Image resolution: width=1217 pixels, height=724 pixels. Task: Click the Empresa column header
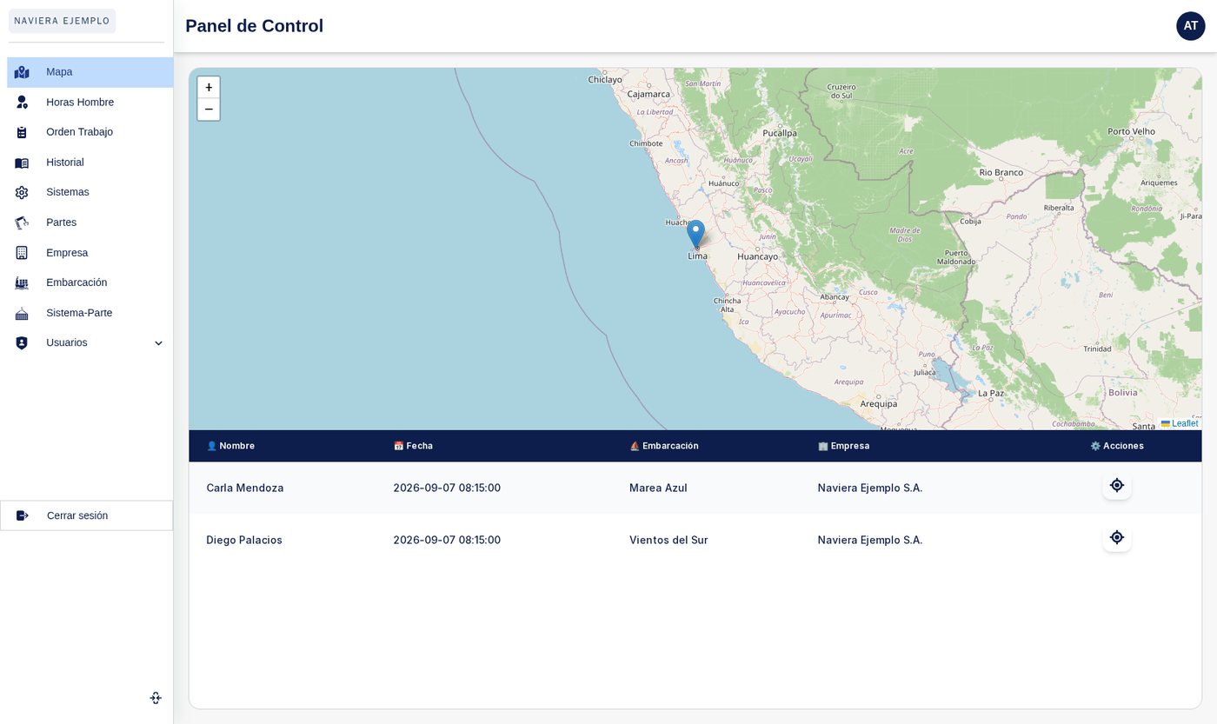(x=843, y=446)
